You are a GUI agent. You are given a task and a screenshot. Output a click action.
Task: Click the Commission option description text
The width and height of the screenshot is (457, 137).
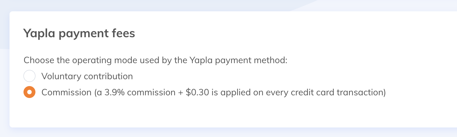coord(213,92)
